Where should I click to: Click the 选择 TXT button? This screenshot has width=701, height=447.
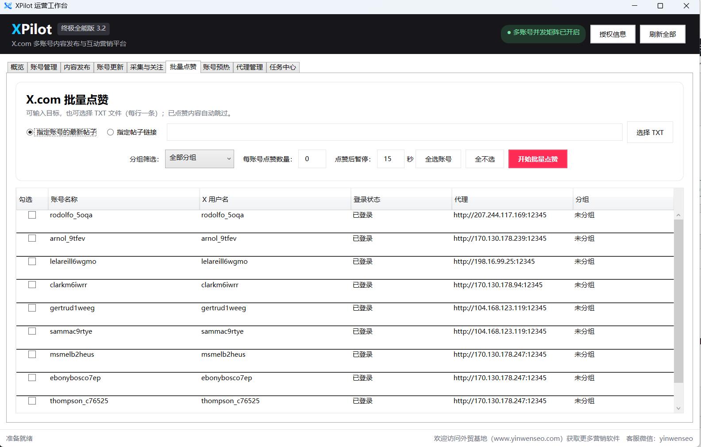click(x=650, y=132)
